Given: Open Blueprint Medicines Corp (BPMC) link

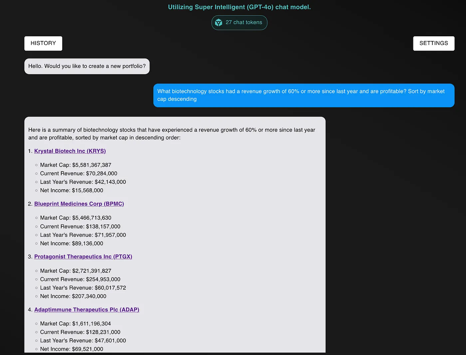Looking at the screenshot, I should (x=79, y=204).
